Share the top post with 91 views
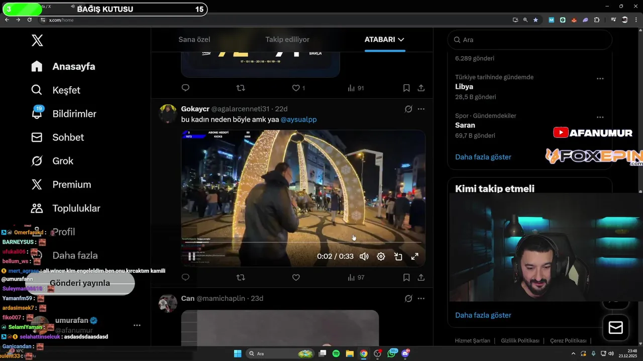The width and height of the screenshot is (643, 361). point(421,88)
